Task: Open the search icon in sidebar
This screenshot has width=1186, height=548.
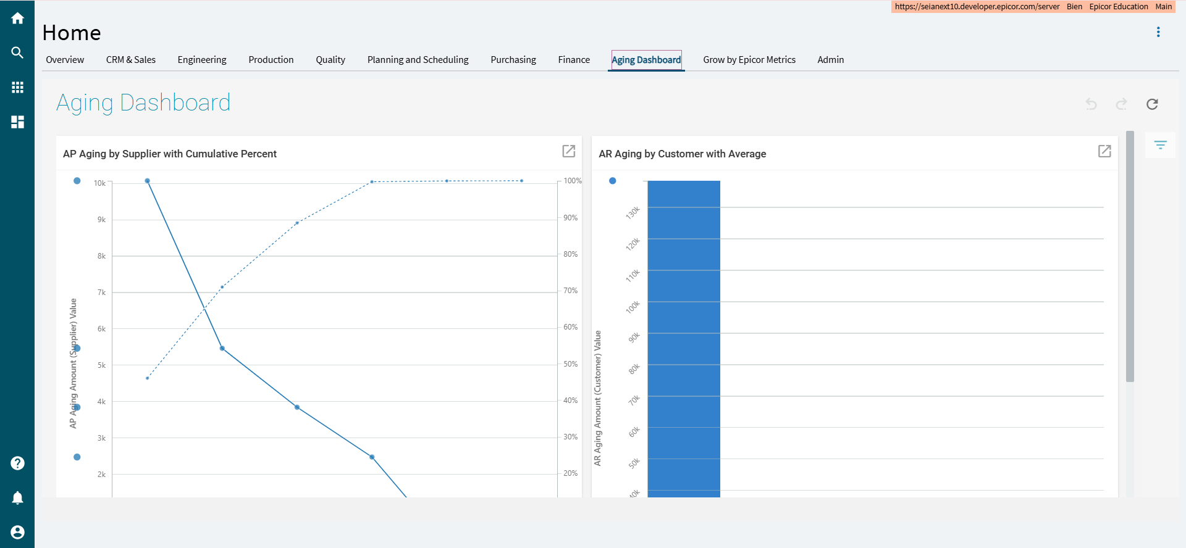Action: (17, 53)
